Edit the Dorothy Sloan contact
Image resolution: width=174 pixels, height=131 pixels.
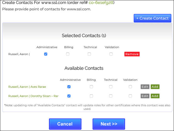click(145, 96)
